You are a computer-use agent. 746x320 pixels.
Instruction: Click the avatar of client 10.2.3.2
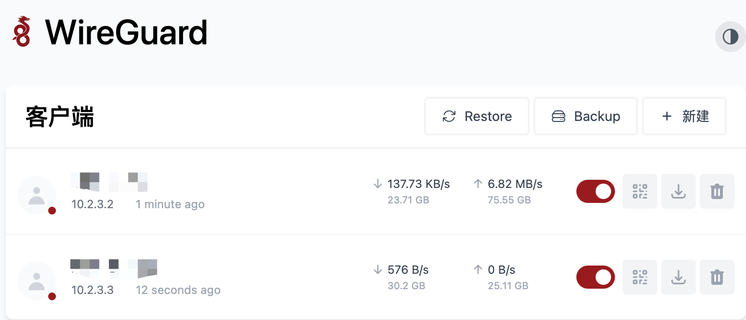[37, 195]
